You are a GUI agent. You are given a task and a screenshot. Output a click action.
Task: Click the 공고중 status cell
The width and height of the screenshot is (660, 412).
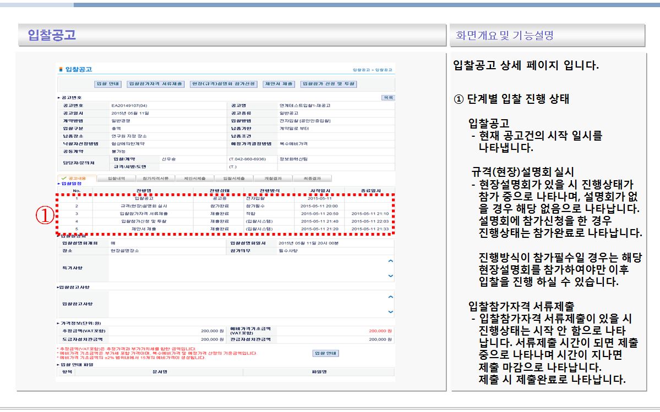click(219, 198)
